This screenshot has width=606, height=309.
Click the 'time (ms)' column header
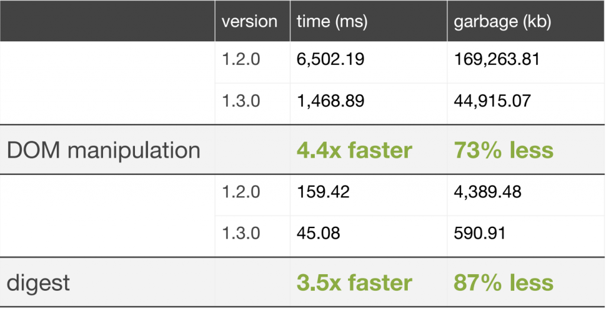332,21
